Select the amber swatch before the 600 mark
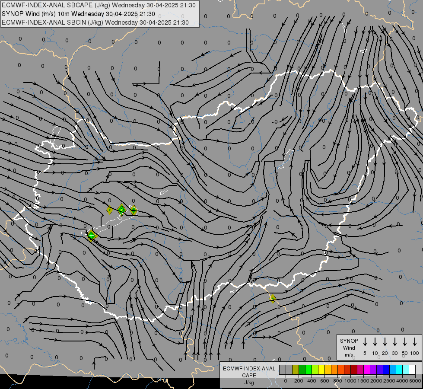The image size is (423, 389). coord(328,370)
